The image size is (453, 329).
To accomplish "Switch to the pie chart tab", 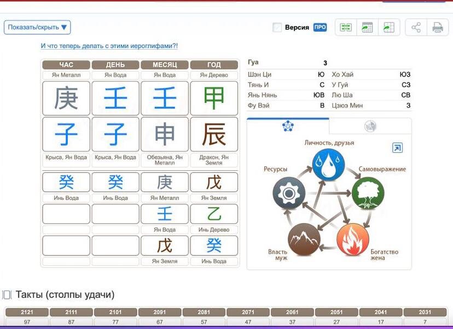I will 370,126.
